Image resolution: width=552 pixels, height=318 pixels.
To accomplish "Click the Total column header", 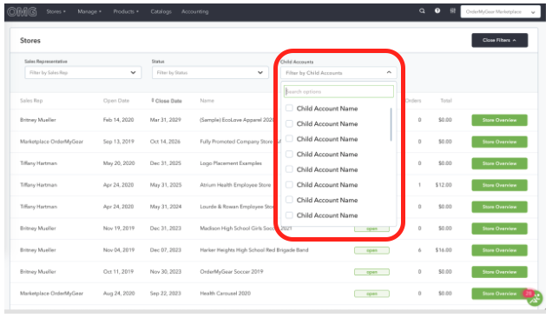I will click(446, 101).
